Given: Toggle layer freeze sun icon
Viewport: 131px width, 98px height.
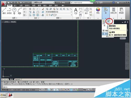Looking at the screenshot, I should pyautogui.click(x=50, y=15).
